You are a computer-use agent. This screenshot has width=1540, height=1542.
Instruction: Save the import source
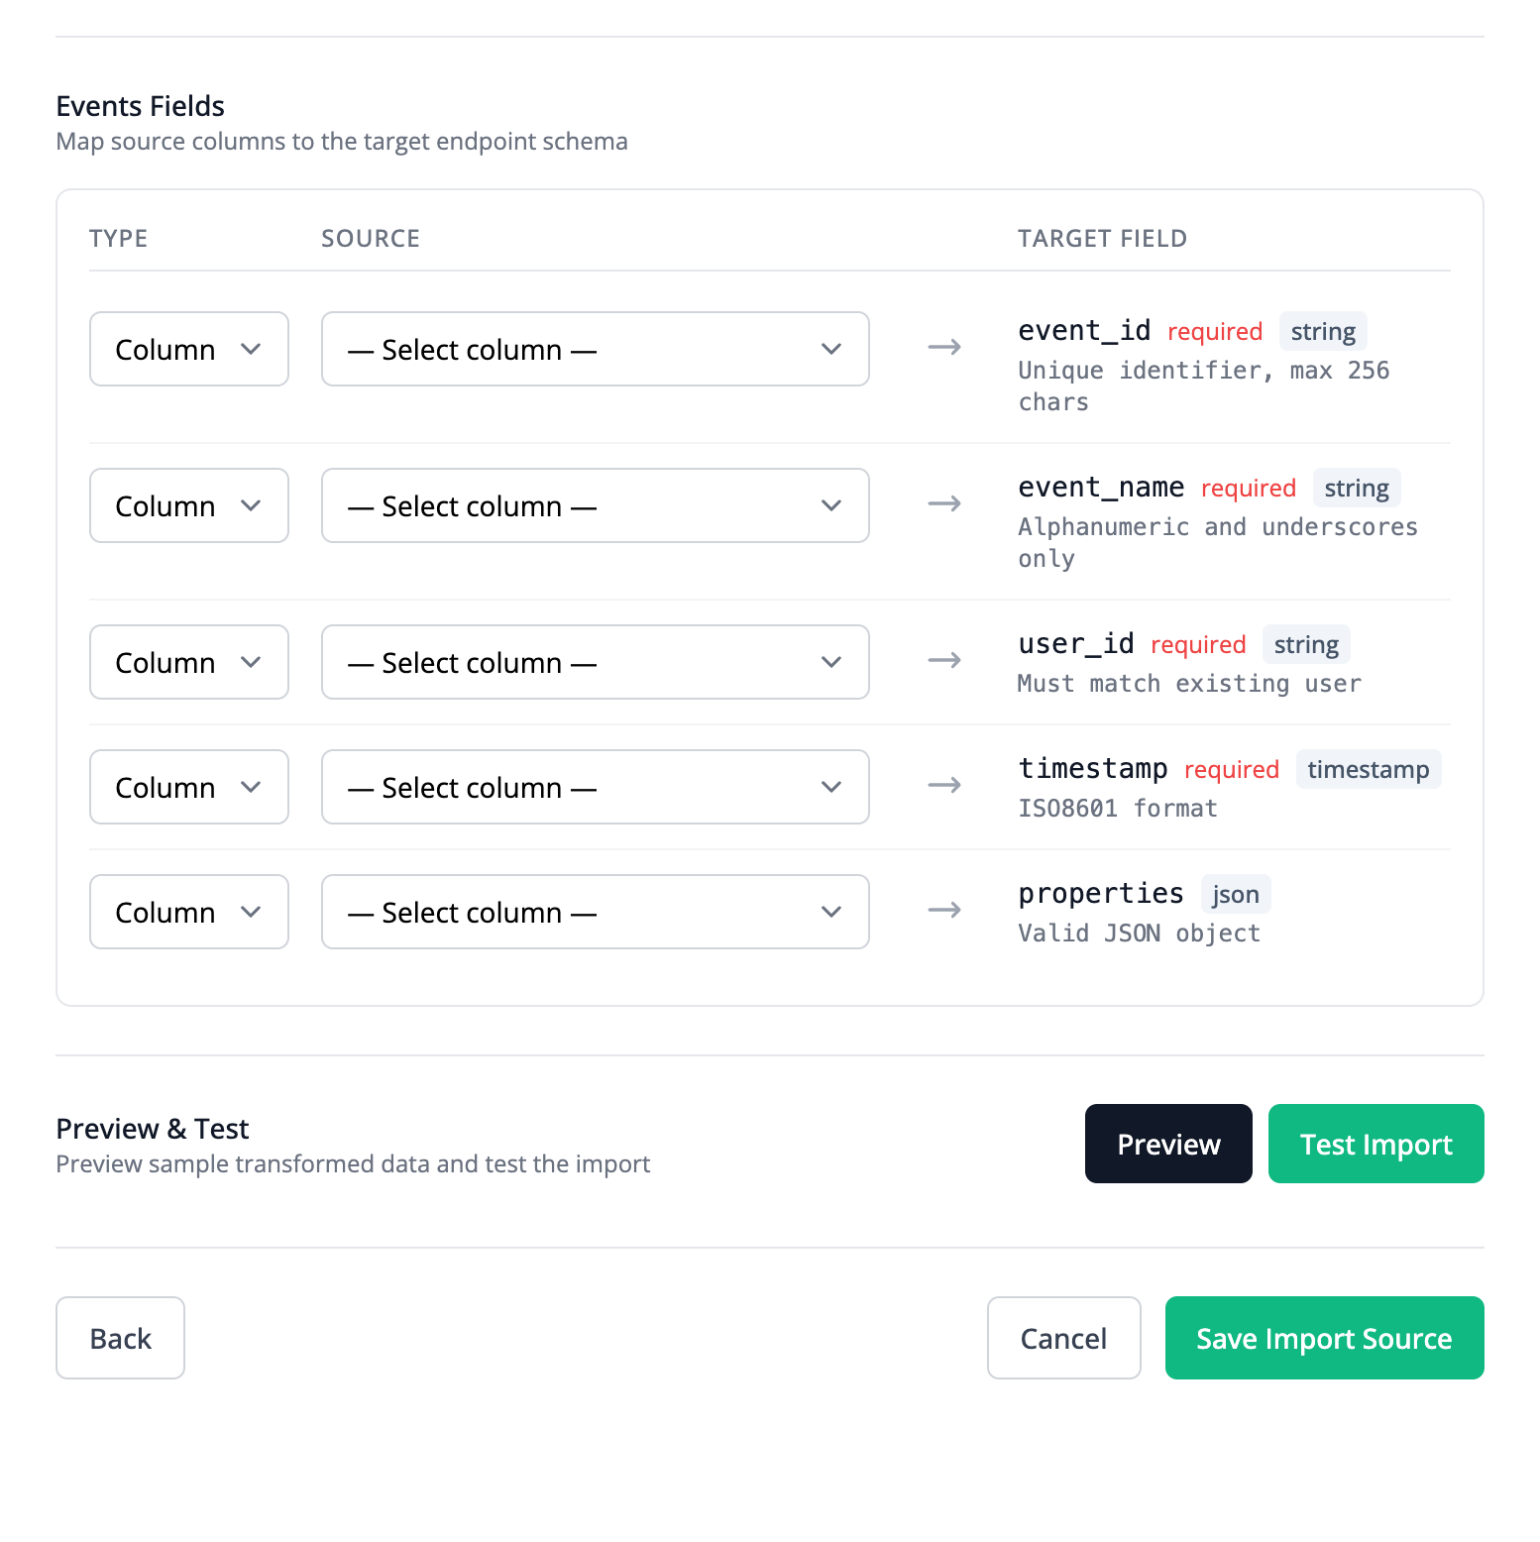pos(1324,1338)
